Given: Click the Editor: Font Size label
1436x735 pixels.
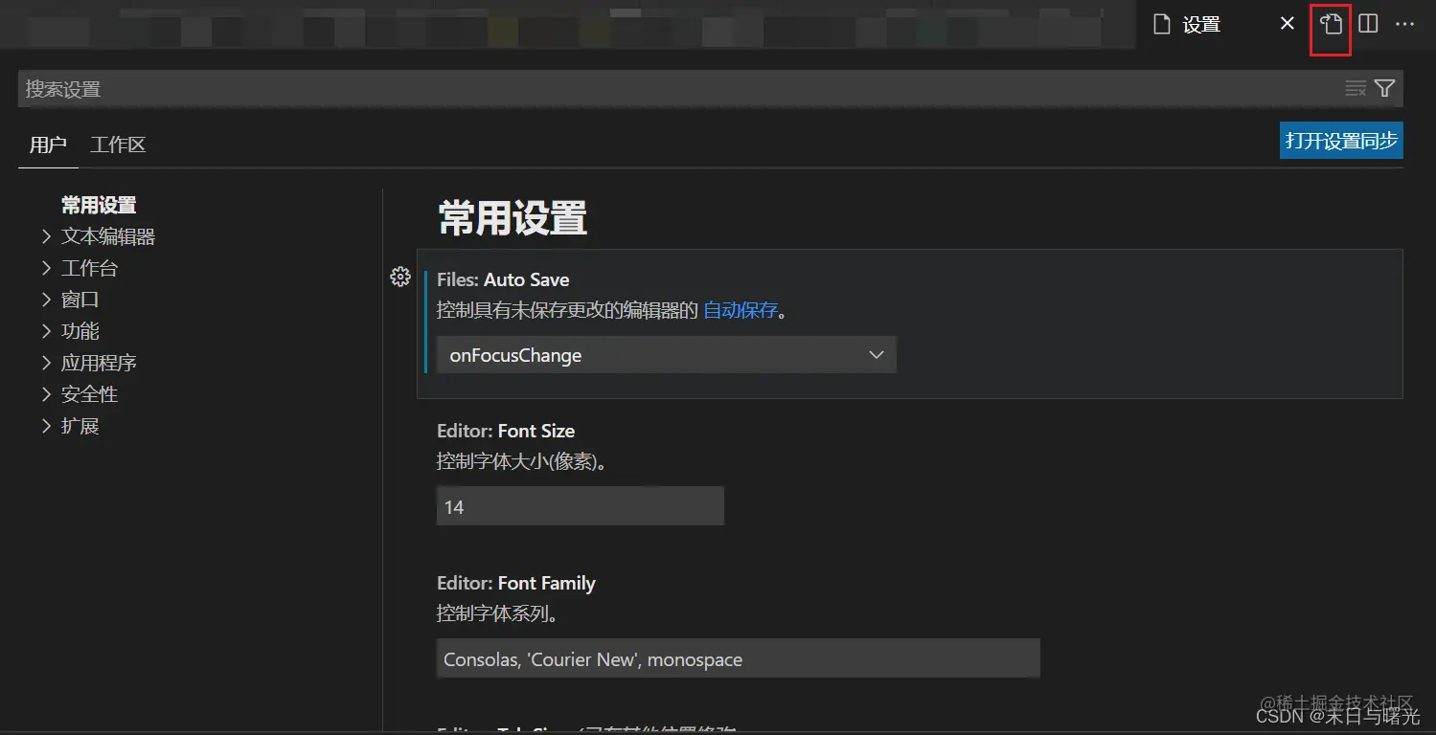Looking at the screenshot, I should (x=506, y=431).
